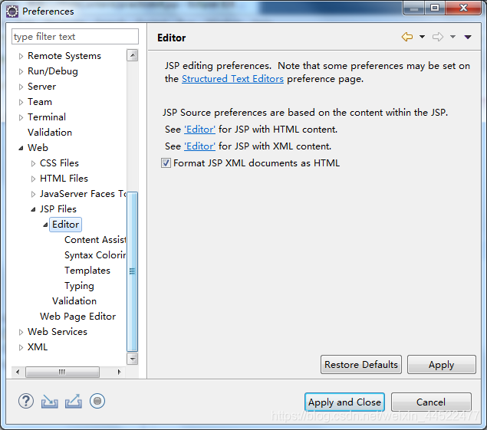
Task: Expand the Team node
Action: (21, 102)
